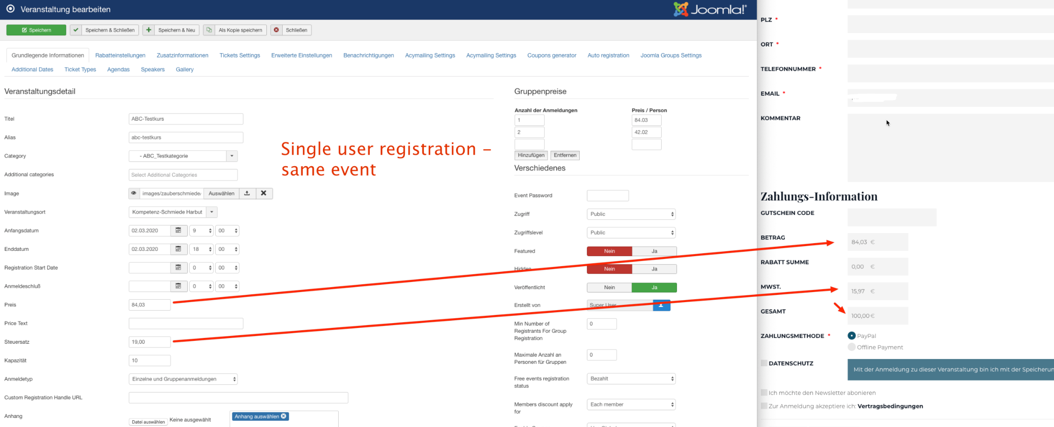Click Hinzufügen under Gruppenpreise
Screen dimensions: 1054x427
click(531, 156)
